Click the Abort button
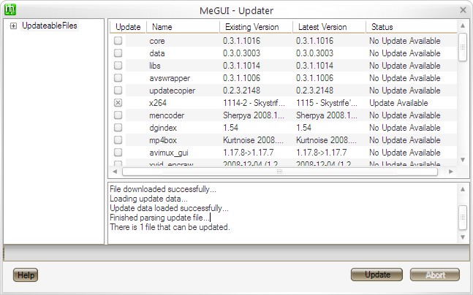Image resolution: width=473 pixels, height=295 pixels. (435, 275)
